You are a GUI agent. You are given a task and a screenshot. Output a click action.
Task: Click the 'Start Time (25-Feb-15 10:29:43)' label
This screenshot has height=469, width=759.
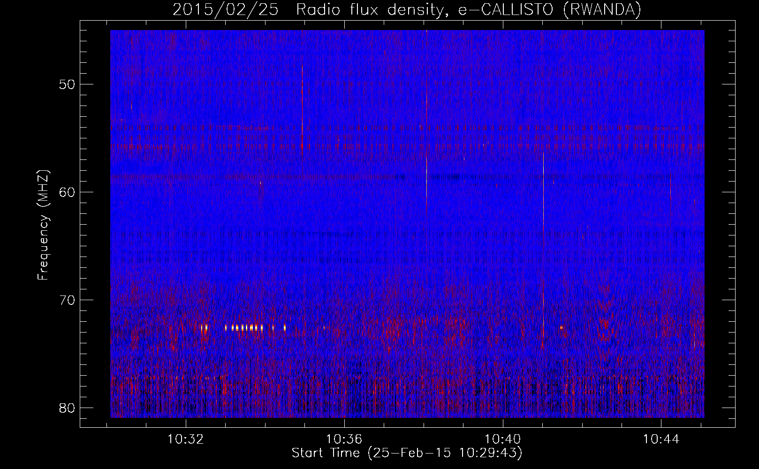pyautogui.click(x=407, y=453)
